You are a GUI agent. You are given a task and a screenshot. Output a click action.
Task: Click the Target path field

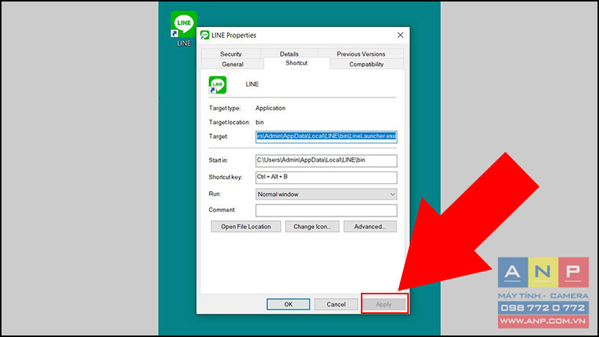326,136
